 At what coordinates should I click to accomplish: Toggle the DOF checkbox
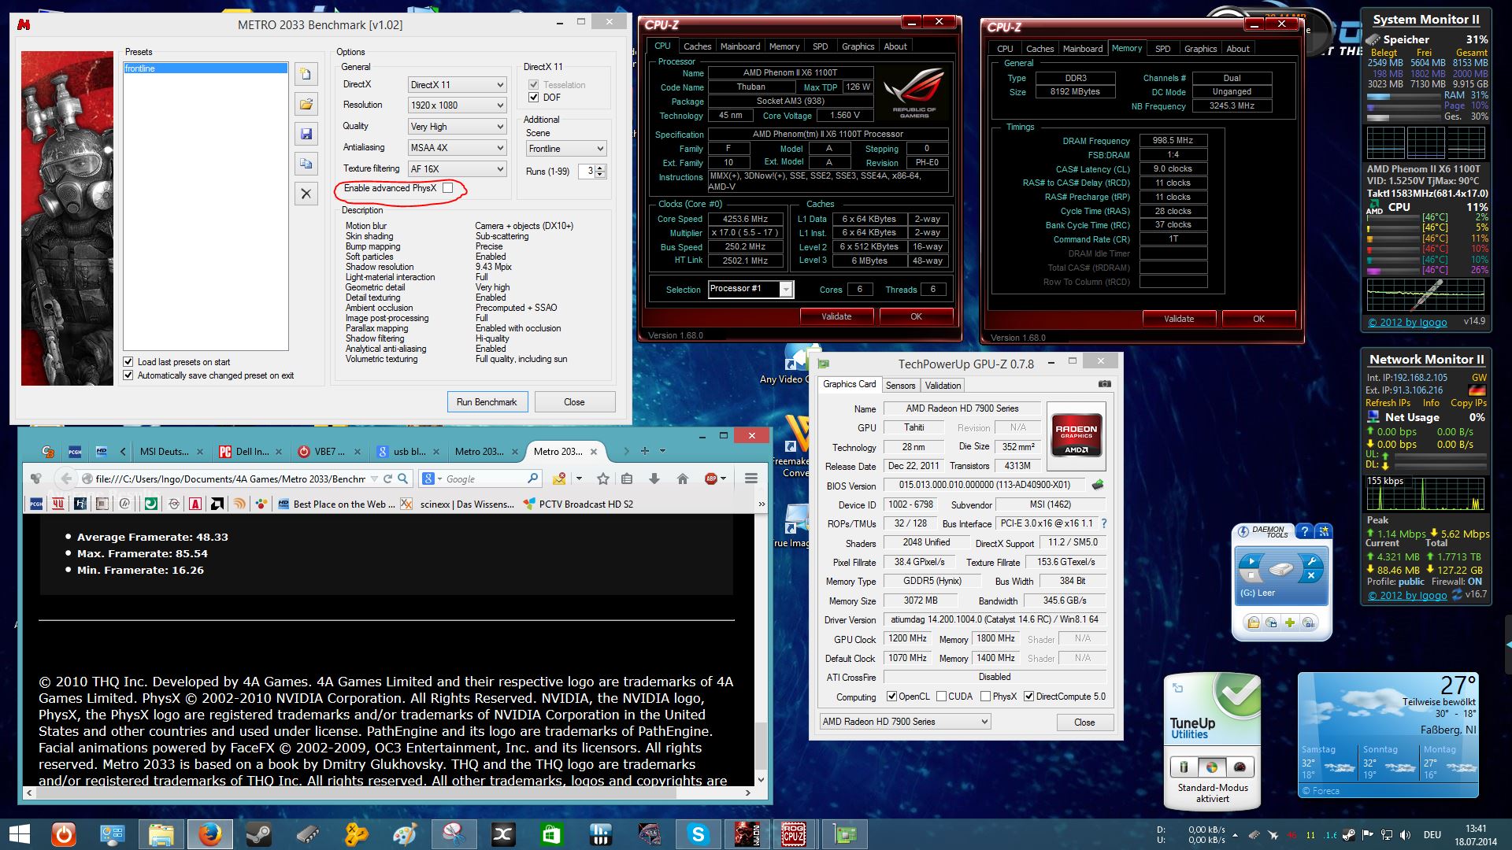(533, 98)
